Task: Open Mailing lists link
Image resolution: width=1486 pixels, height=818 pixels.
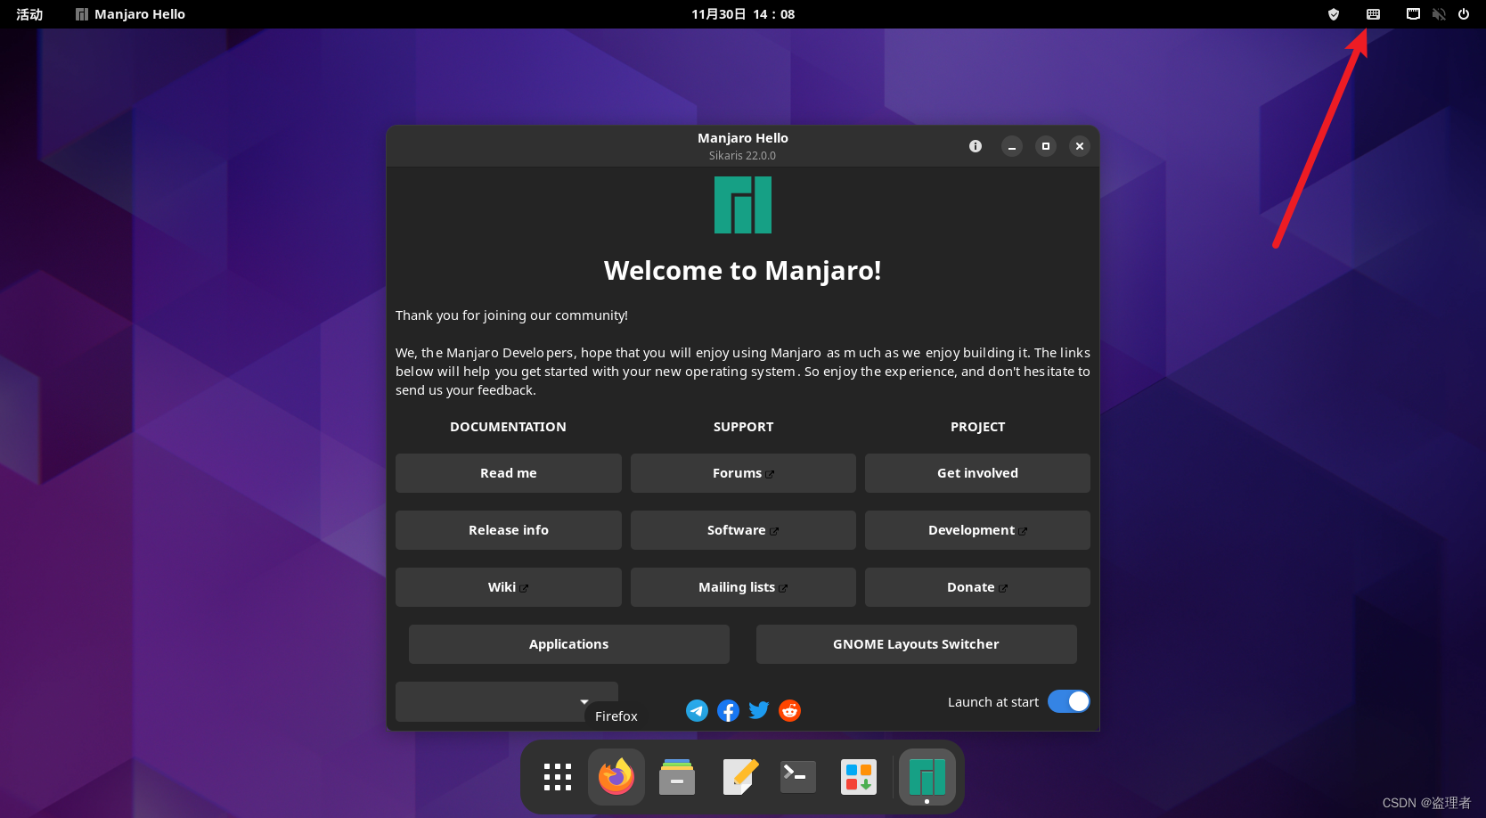Action: 743,587
